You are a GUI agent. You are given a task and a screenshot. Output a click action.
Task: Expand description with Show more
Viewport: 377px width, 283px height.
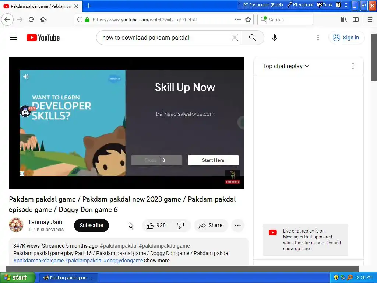(156, 261)
